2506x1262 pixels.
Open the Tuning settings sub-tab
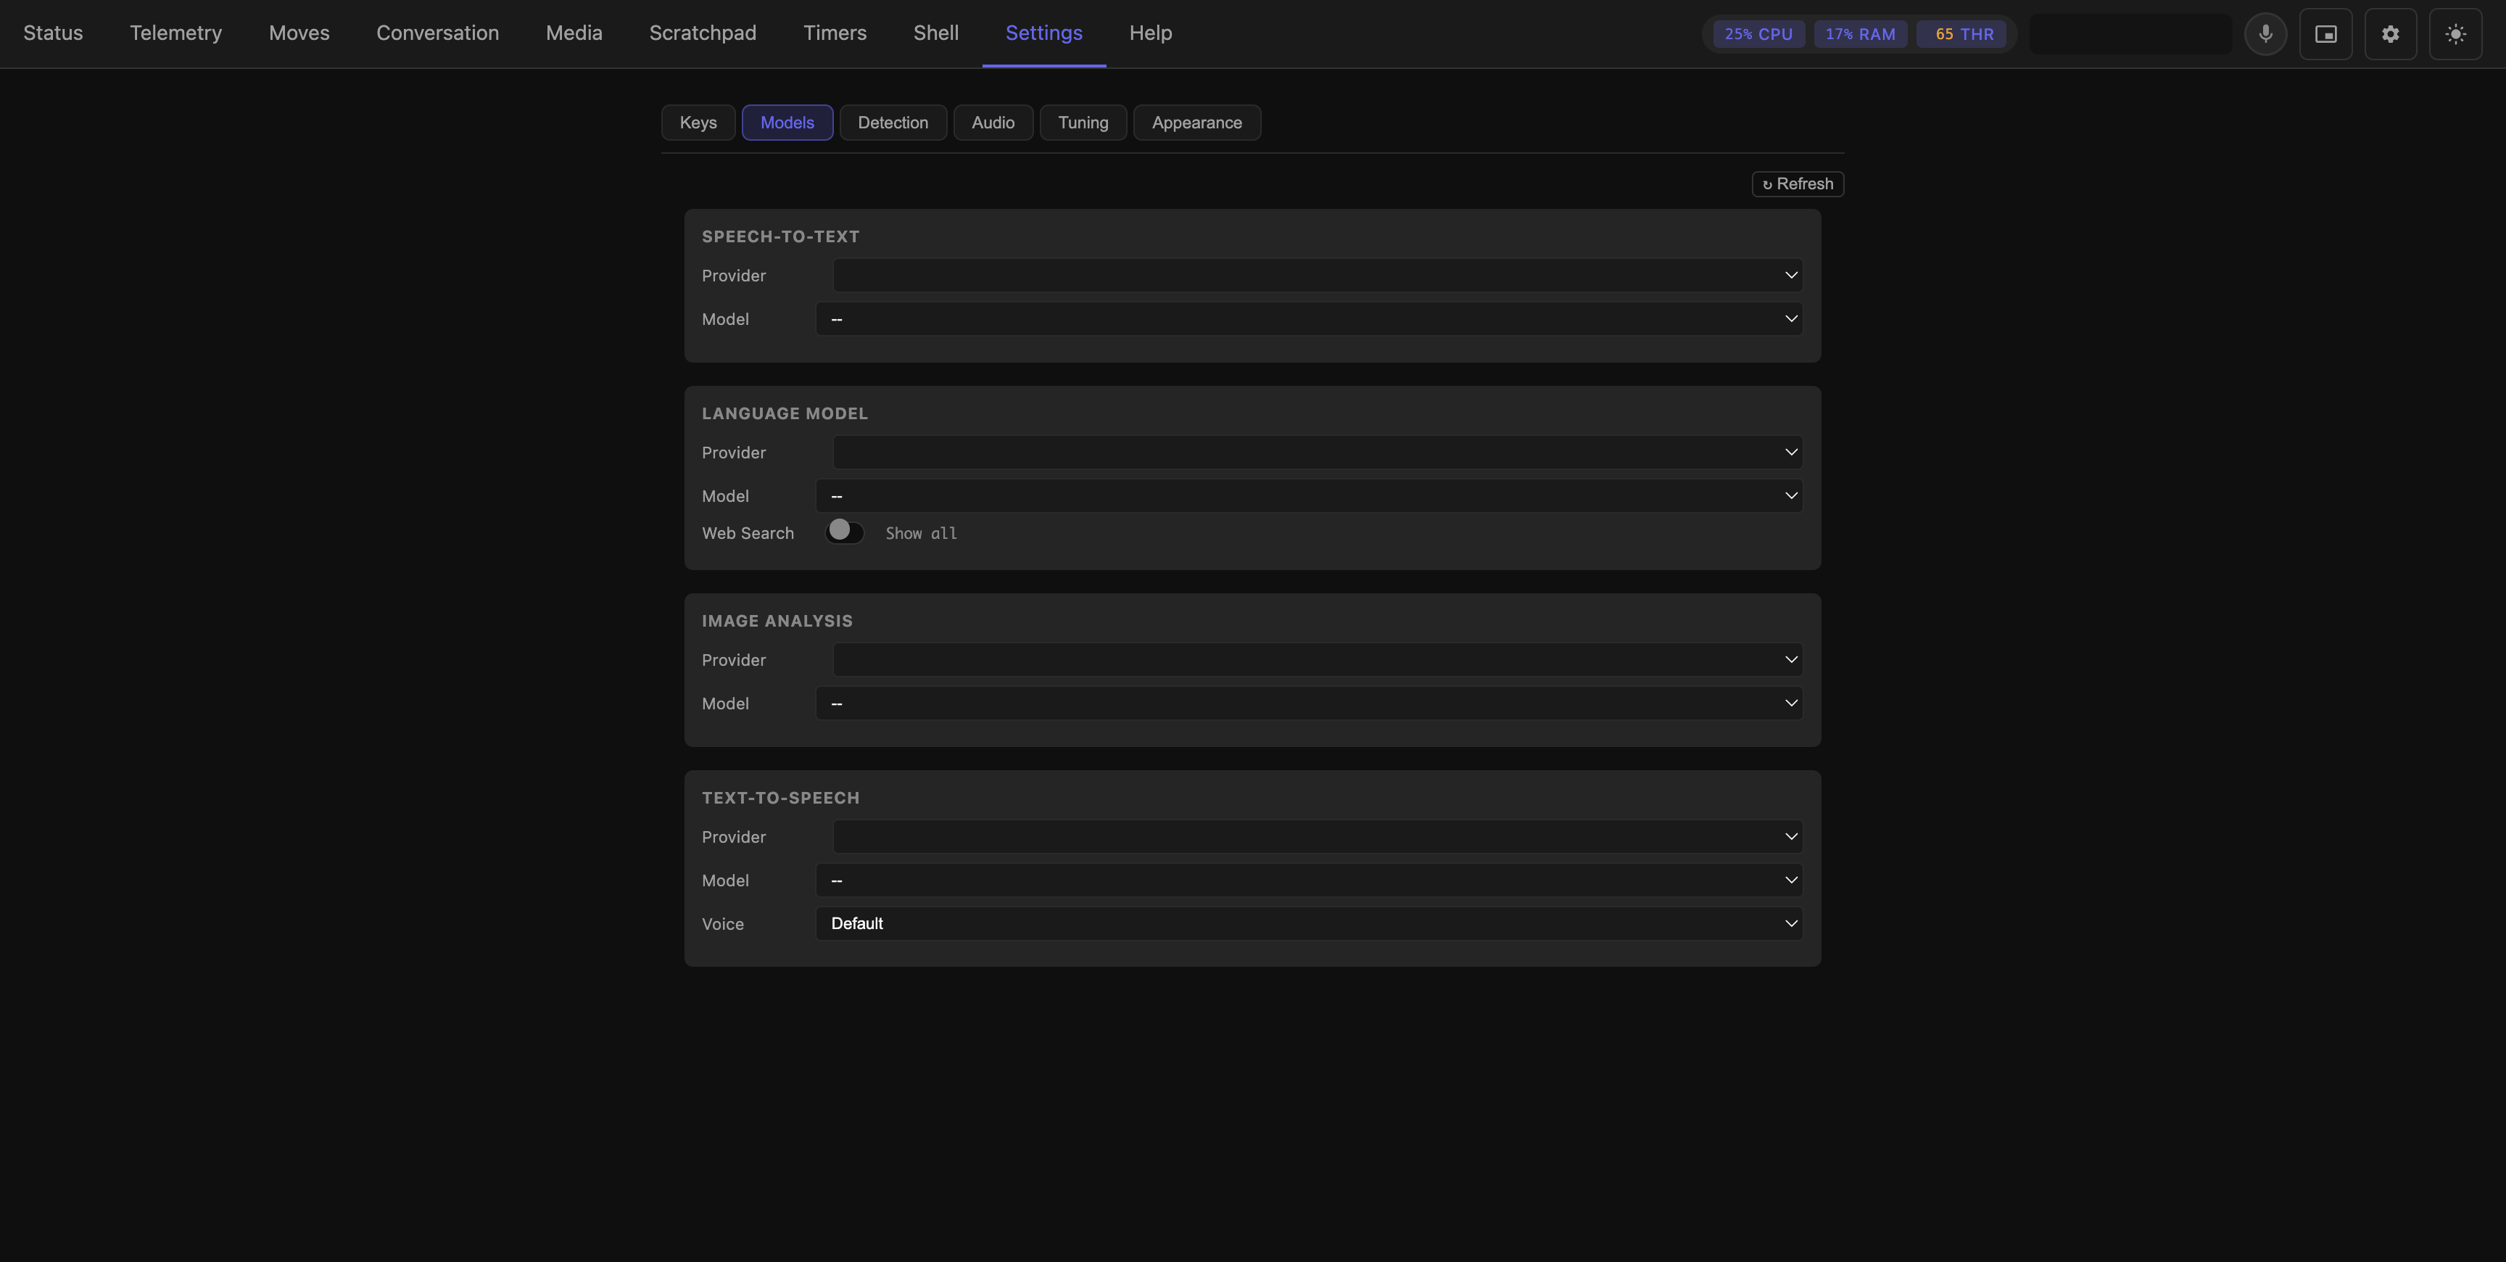(1083, 123)
